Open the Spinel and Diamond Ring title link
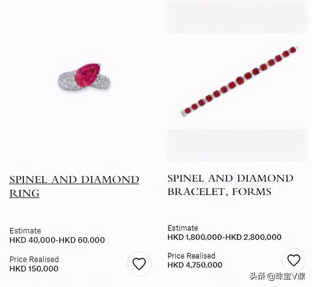The width and height of the screenshot is (312, 287). tap(74, 186)
